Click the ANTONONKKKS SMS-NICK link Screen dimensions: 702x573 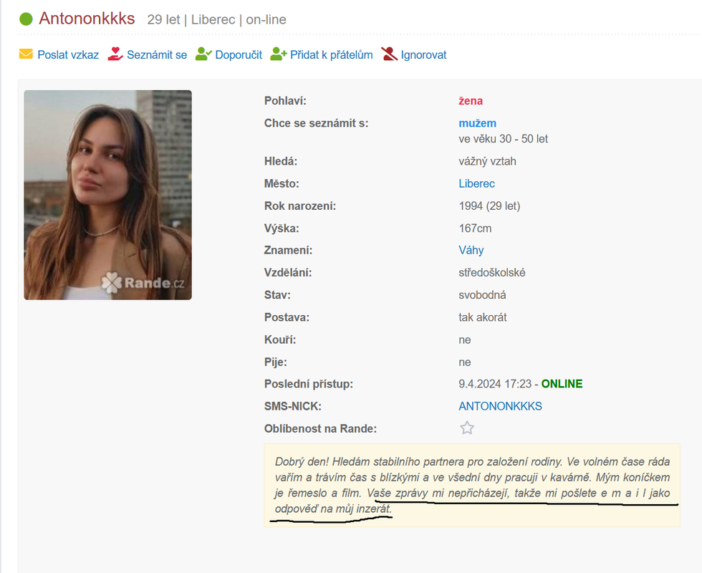tap(500, 406)
